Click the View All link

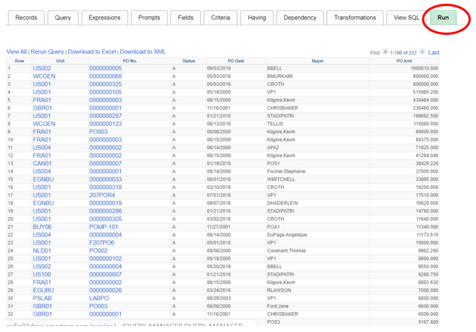[16, 52]
